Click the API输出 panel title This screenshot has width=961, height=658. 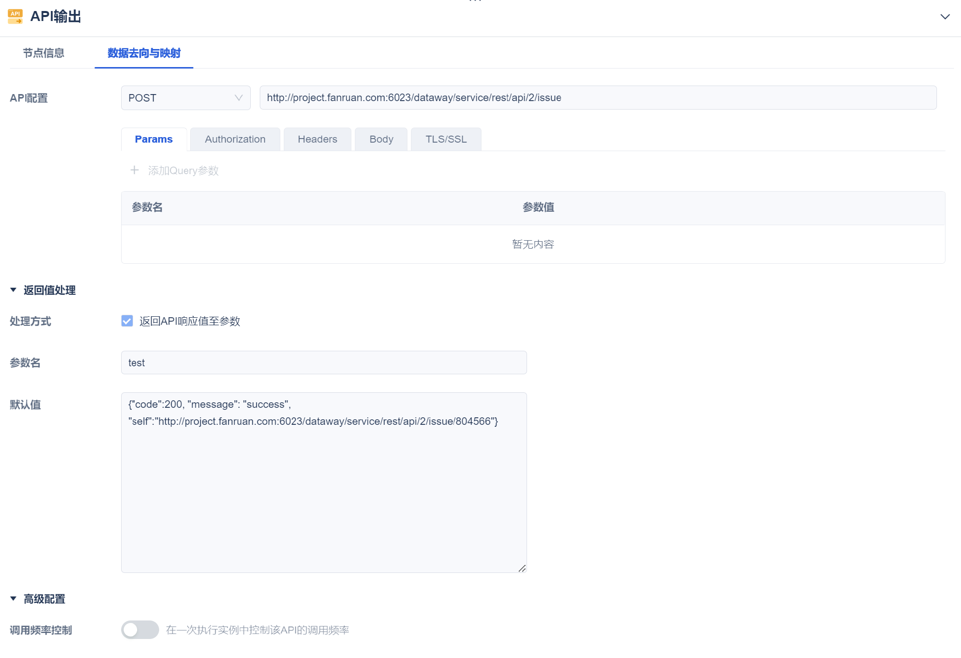pos(56,17)
